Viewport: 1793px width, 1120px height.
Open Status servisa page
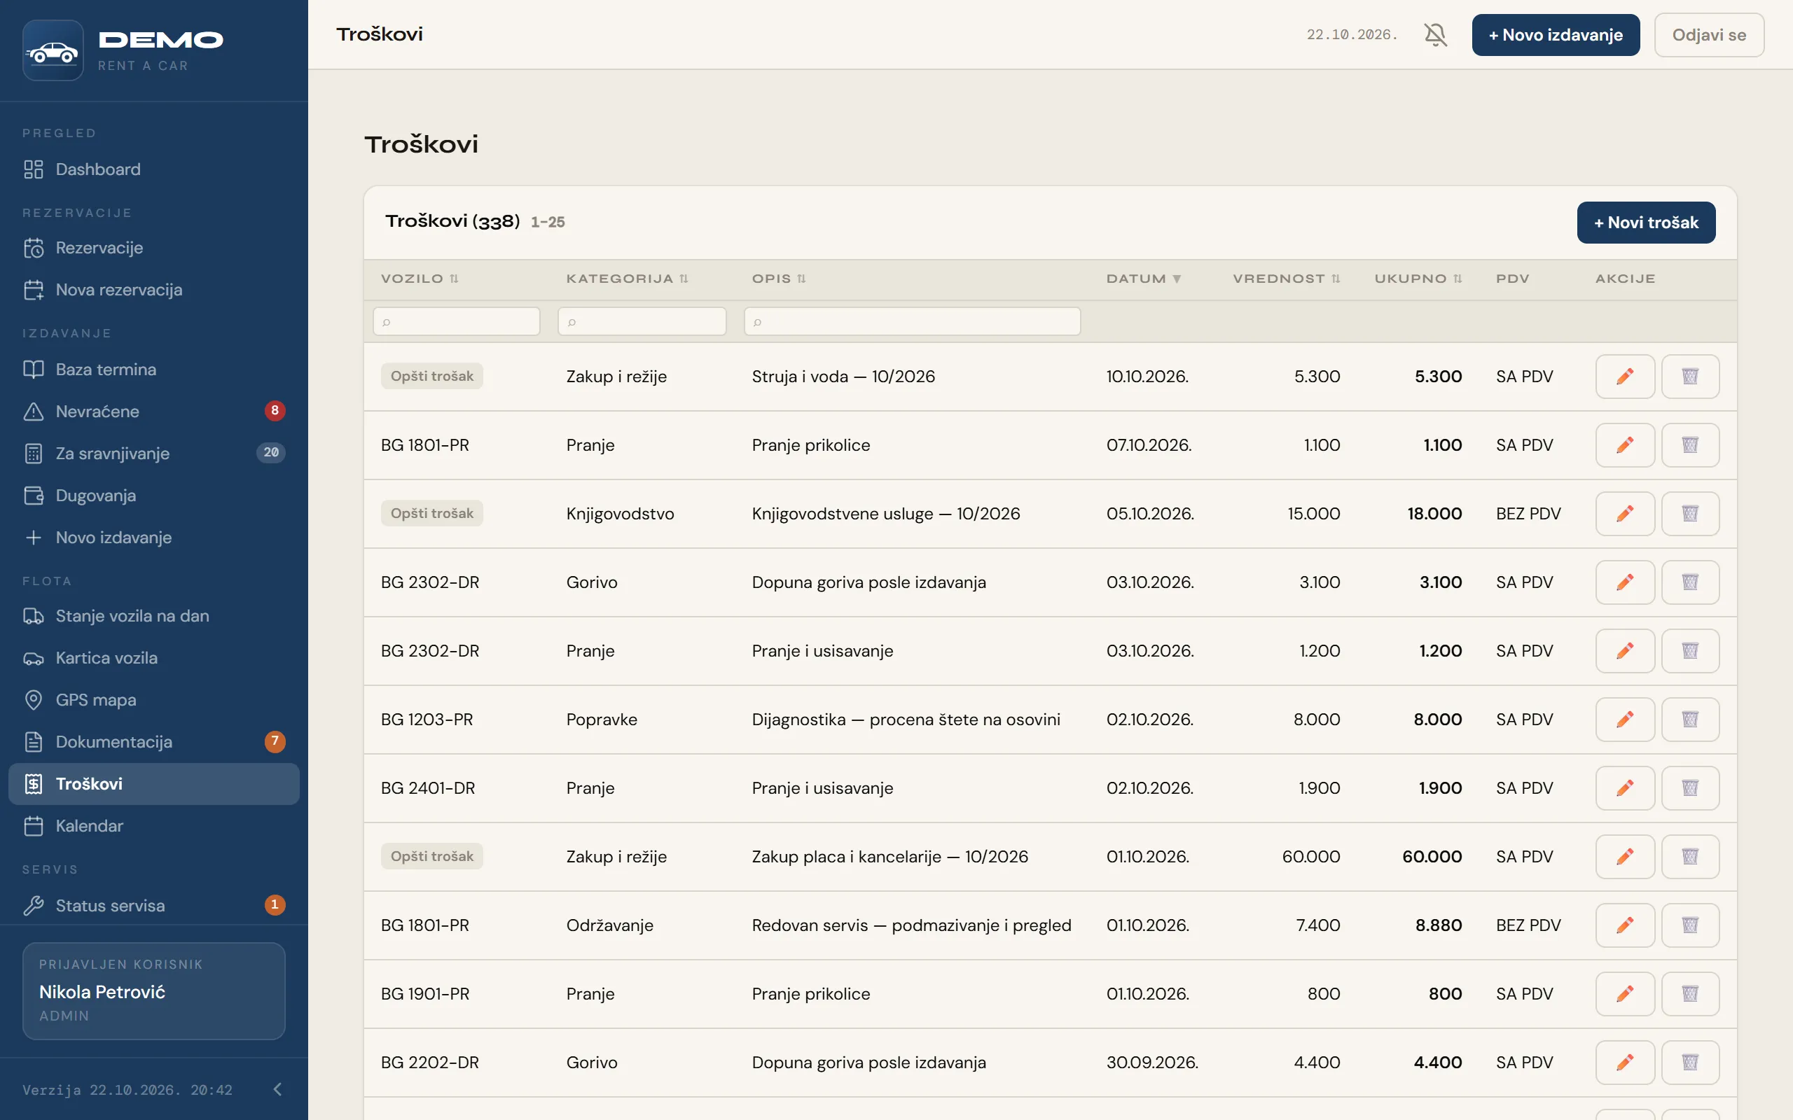[154, 905]
